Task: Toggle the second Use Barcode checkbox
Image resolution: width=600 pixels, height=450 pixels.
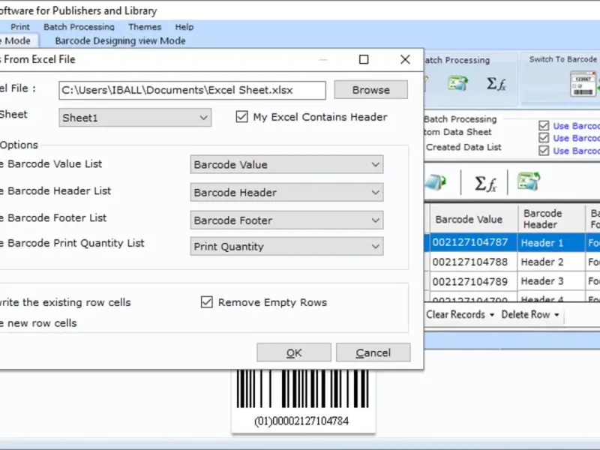Action: (x=544, y=138)
